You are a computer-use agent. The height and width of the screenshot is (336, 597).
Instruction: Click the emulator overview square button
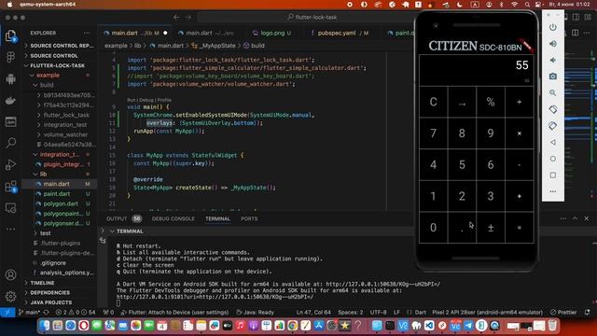click(553, 175)
